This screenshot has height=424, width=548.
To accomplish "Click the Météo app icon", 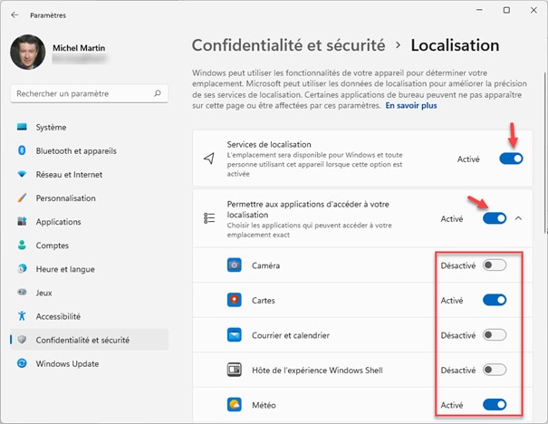I will pos(235,404).
